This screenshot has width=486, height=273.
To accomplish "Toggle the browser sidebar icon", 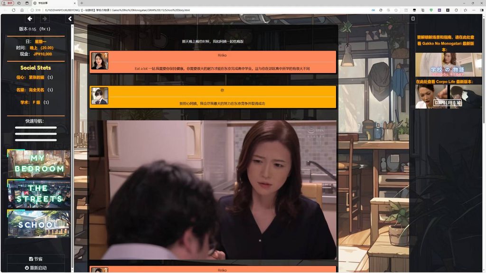I will coord(482,10).
